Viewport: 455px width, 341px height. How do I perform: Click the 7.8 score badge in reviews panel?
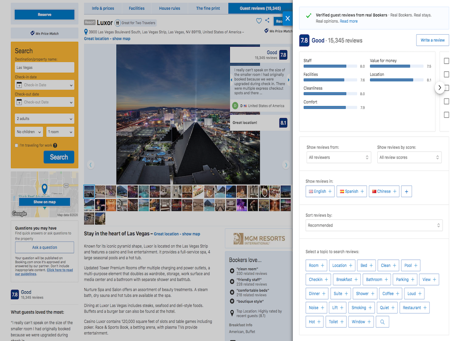[304, 40]
